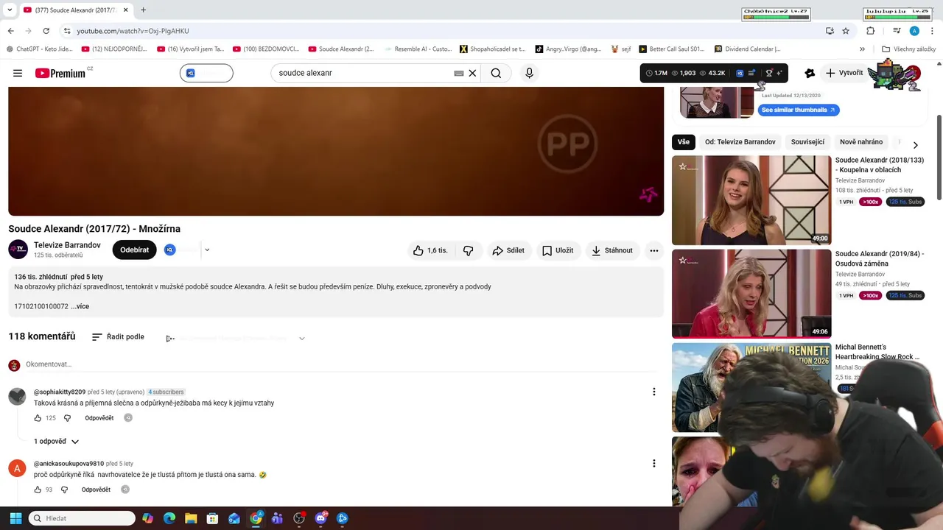Open the Řadit podle sort menu

click(x=118, y=337)
